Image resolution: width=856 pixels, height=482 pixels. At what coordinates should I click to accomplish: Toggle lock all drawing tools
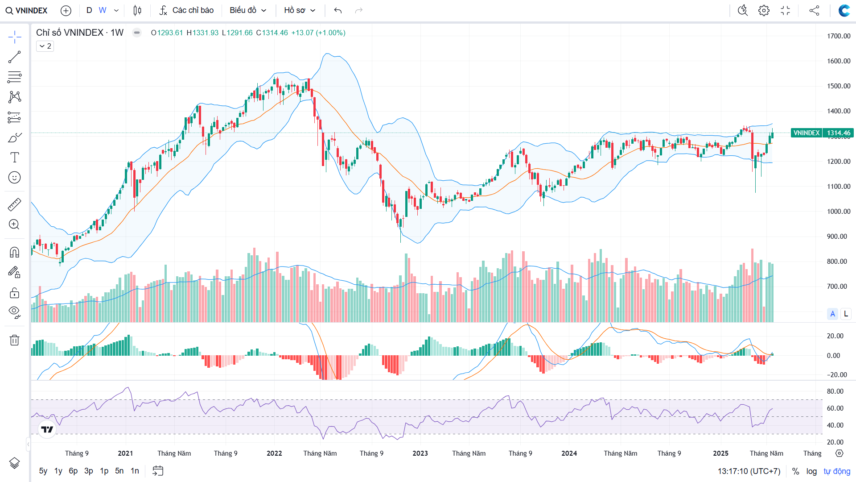pos(14,293)
